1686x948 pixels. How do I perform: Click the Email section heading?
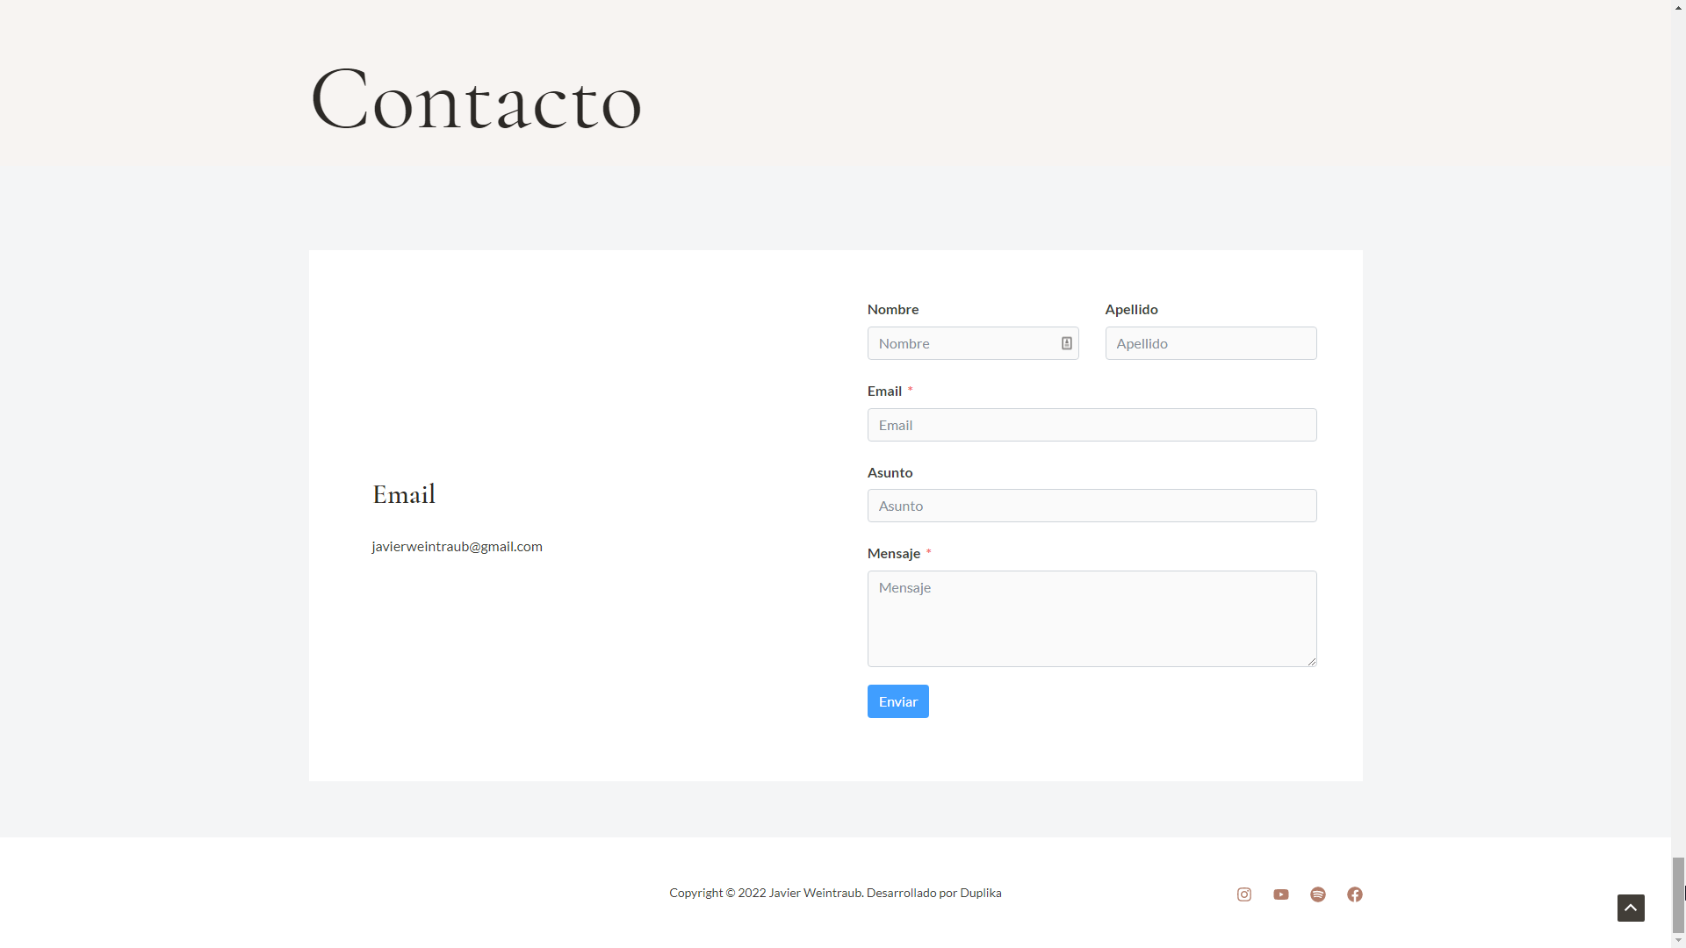coord(404,494)
